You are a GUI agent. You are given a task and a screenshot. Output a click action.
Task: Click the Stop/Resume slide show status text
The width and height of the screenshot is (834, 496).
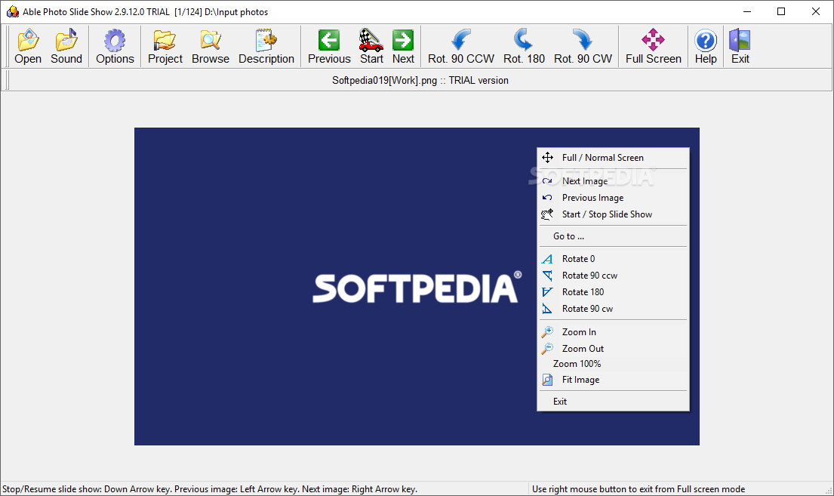click(x=210, y=489)
